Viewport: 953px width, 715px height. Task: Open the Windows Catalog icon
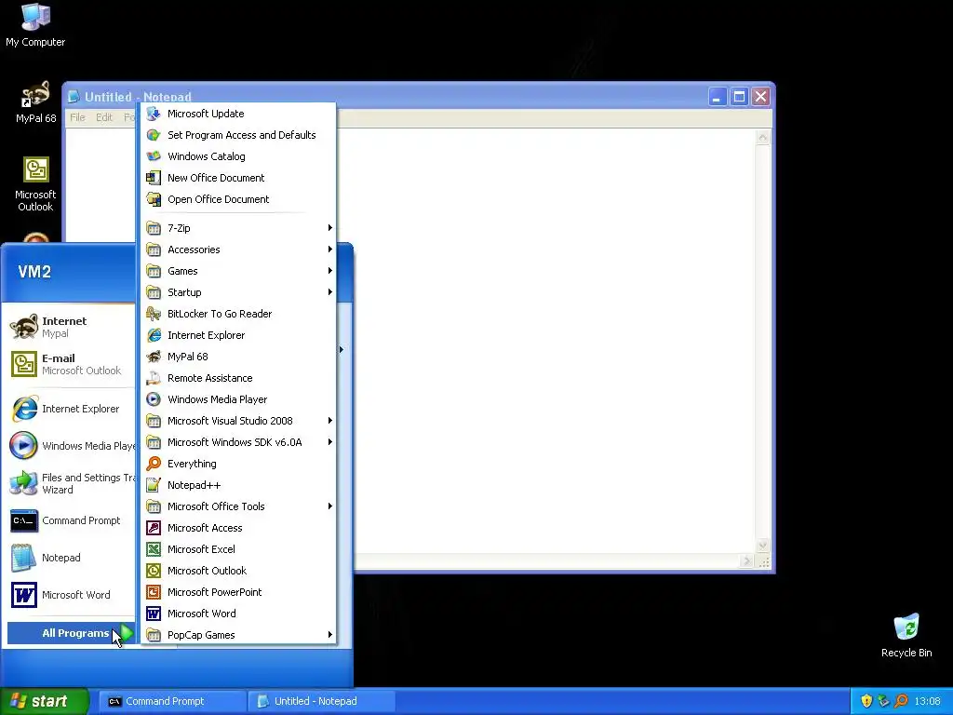tap(154, 156)
